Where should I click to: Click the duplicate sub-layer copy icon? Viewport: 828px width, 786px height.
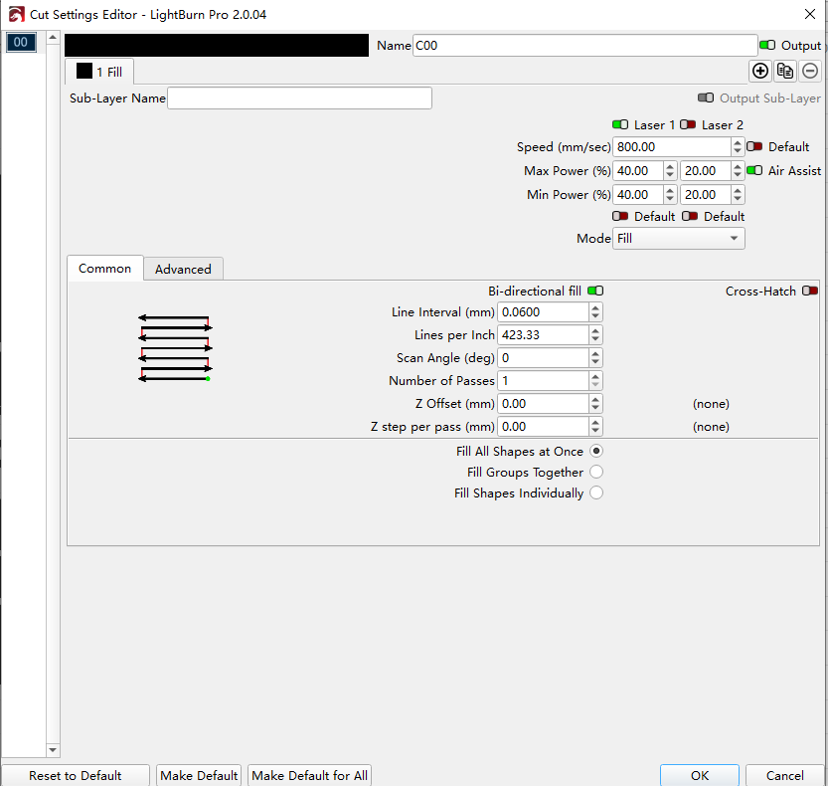coord(785,71)
